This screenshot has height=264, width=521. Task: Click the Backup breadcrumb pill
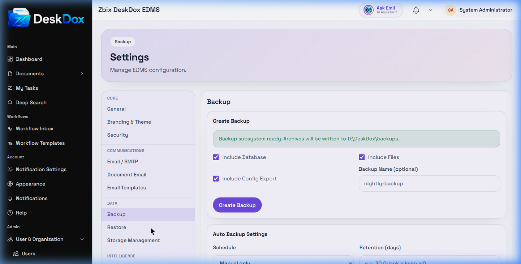123,42
